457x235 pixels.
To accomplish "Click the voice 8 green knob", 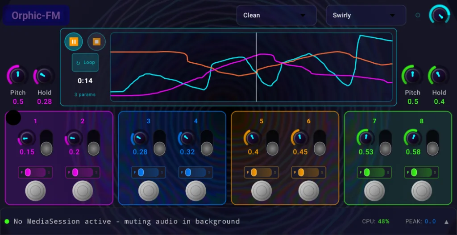I will [413, 139].
